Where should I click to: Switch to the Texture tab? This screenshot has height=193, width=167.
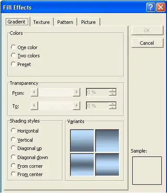point(42,22)
